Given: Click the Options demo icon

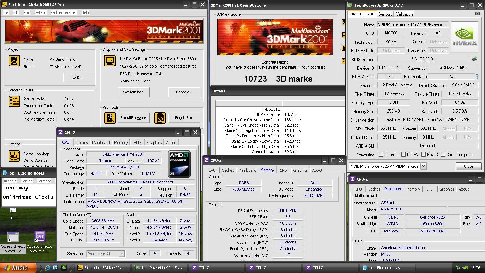Looking at the screenshot, I should 14,156.
